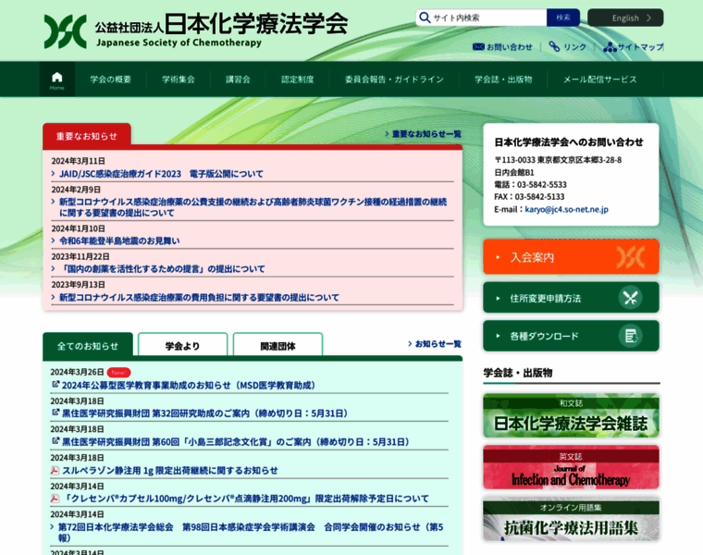
Task: Open 学術集会 menu
Action: (x=179, y=80)
